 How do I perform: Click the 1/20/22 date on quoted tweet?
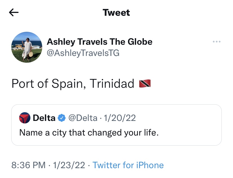[120, 118]
